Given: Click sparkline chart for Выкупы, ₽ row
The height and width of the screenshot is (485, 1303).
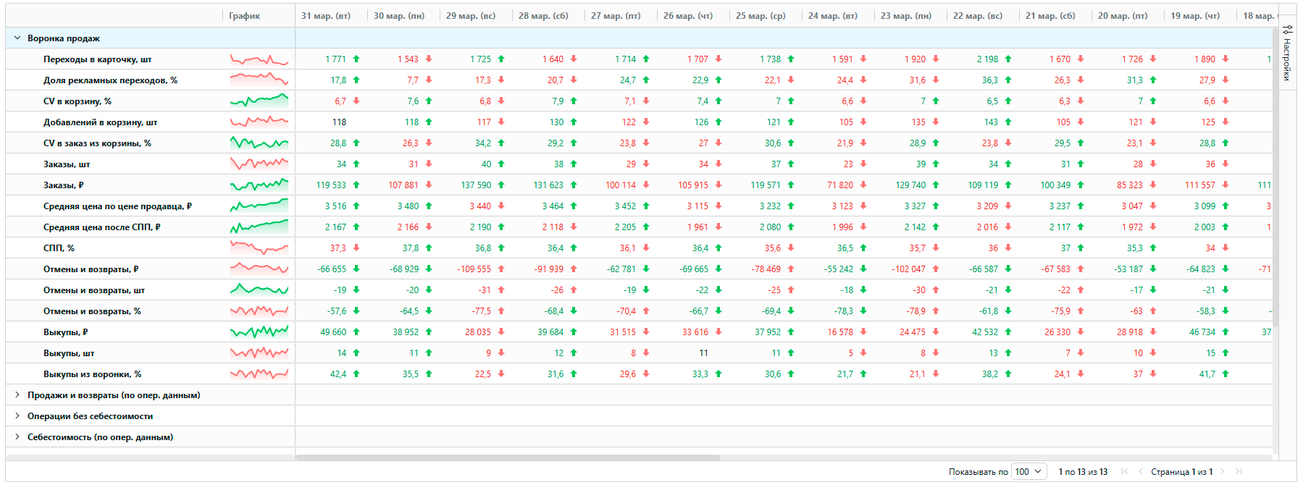Looking at the screenshot, I should [x=259, y=332].
